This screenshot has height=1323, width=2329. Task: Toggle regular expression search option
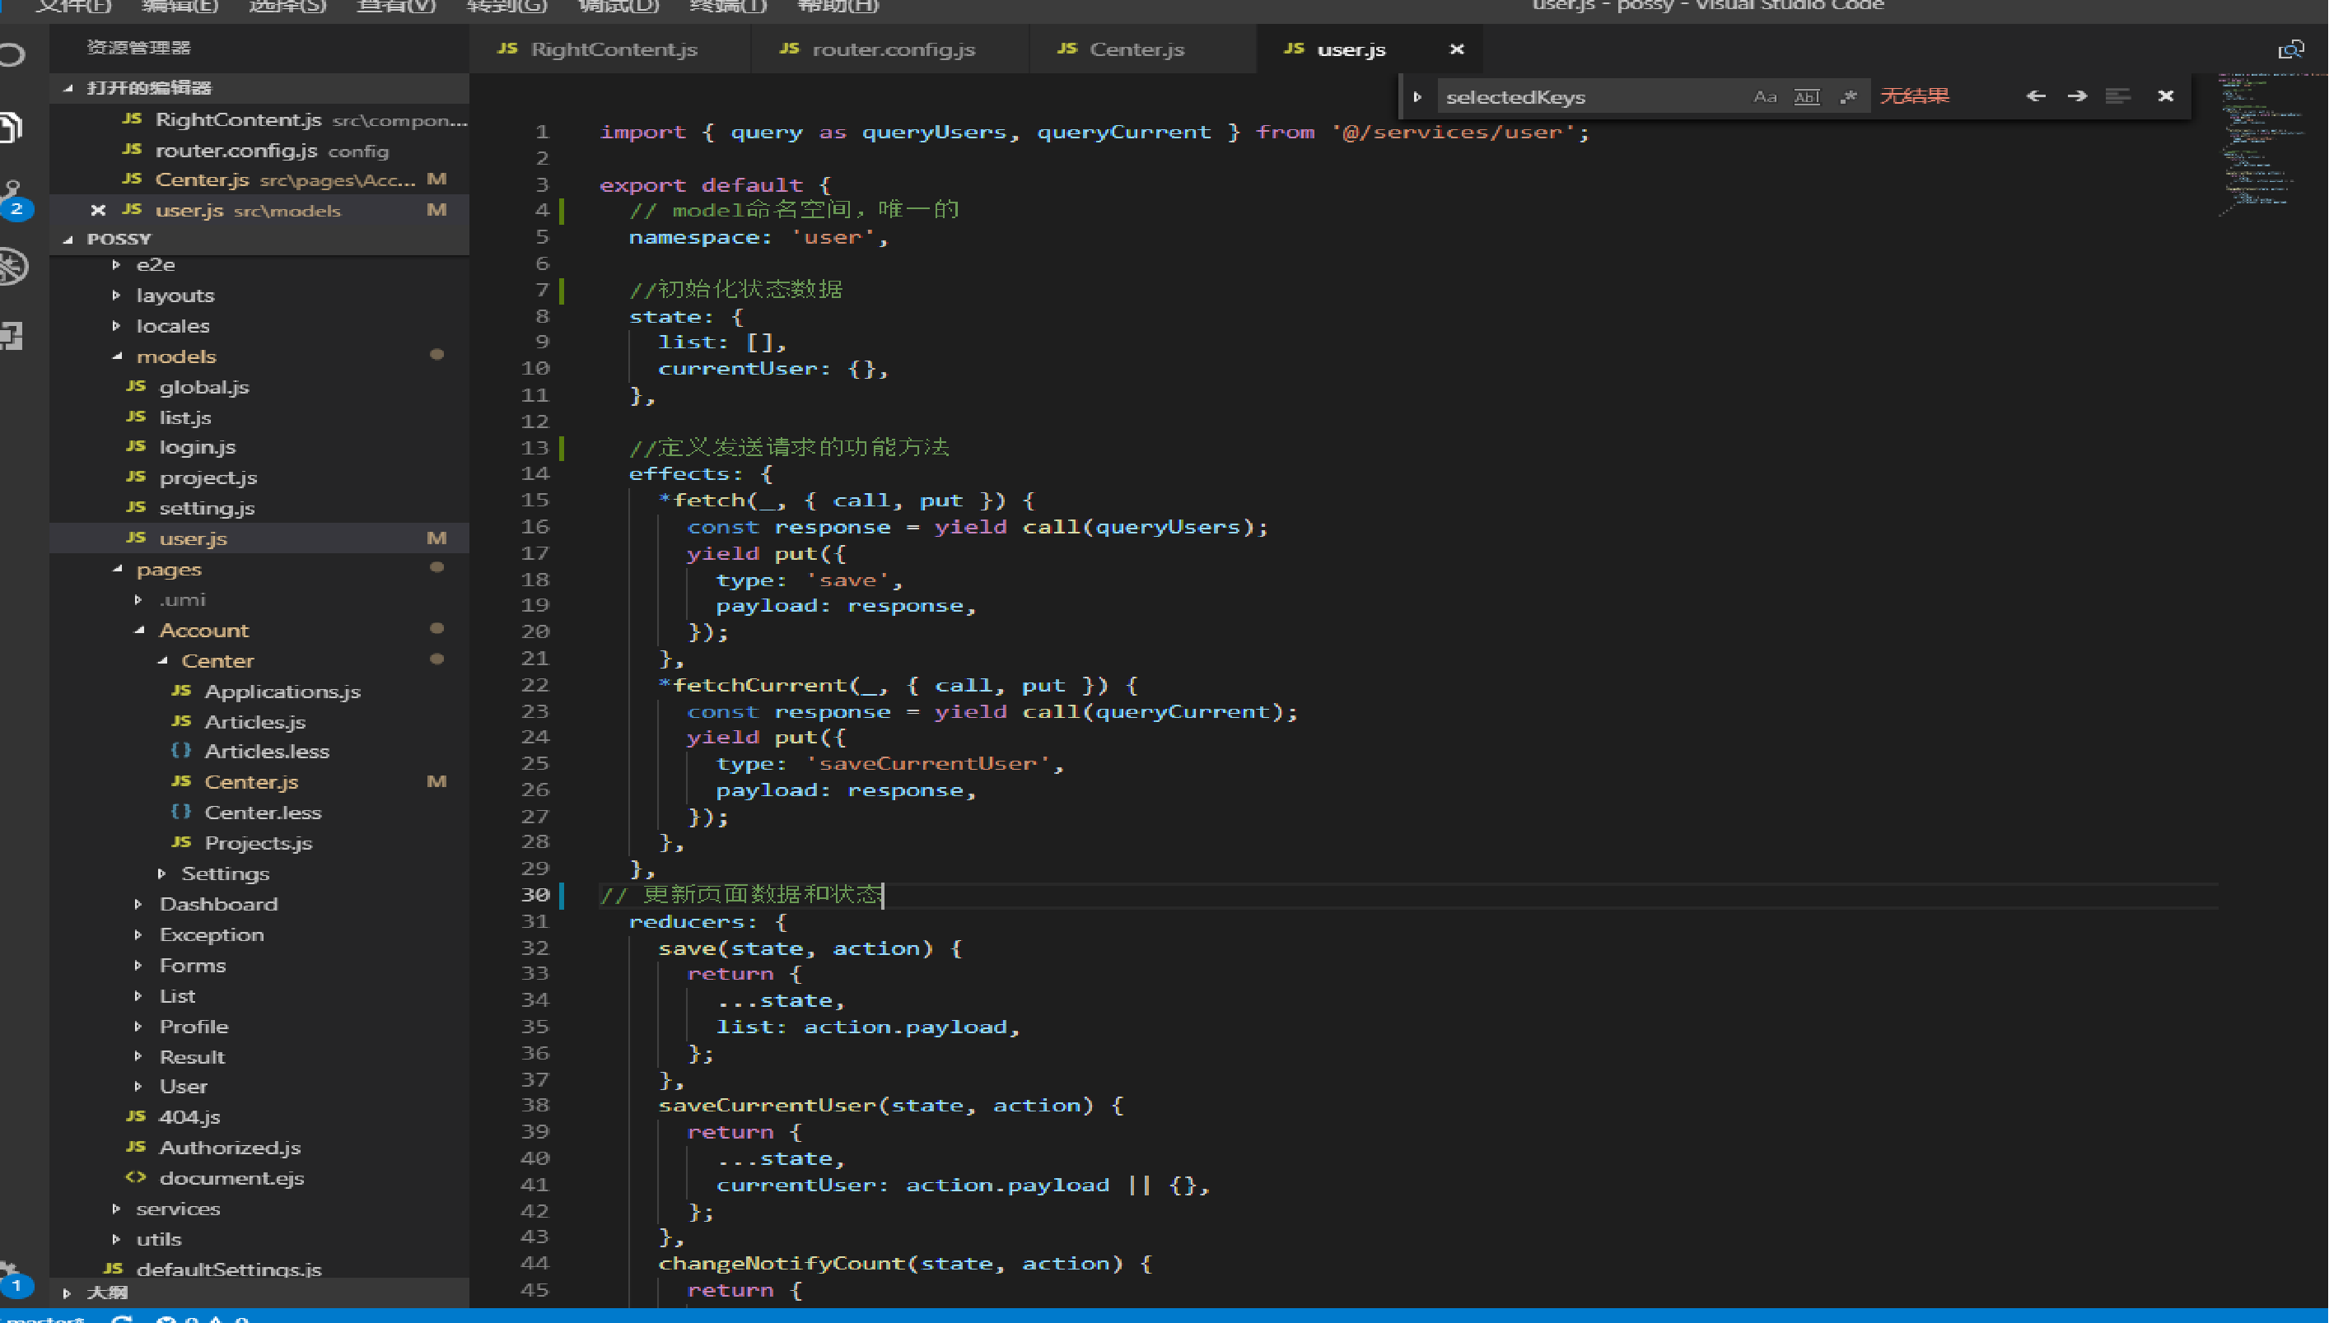pos(1848,96)
